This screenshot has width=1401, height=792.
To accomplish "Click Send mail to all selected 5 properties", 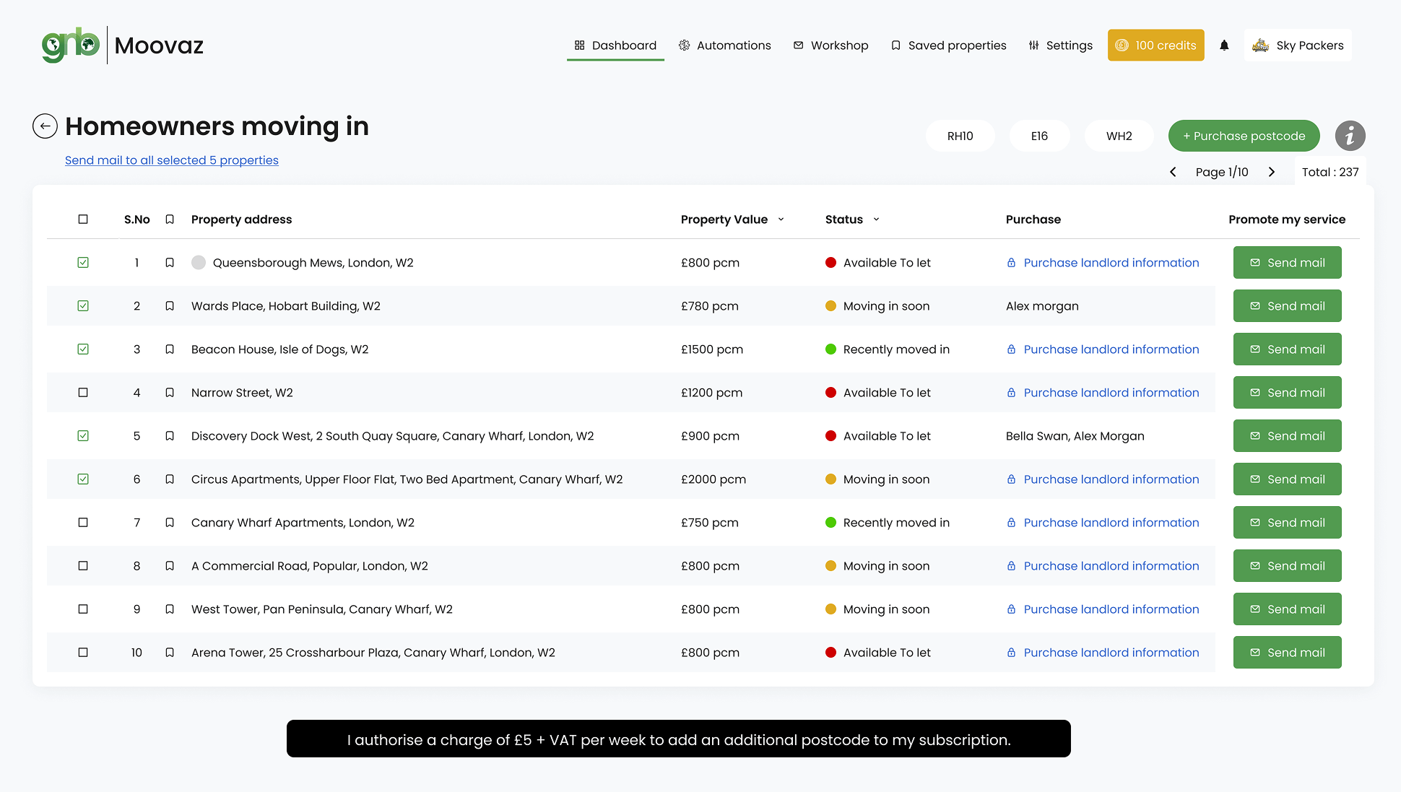I will tap(172, 160).
